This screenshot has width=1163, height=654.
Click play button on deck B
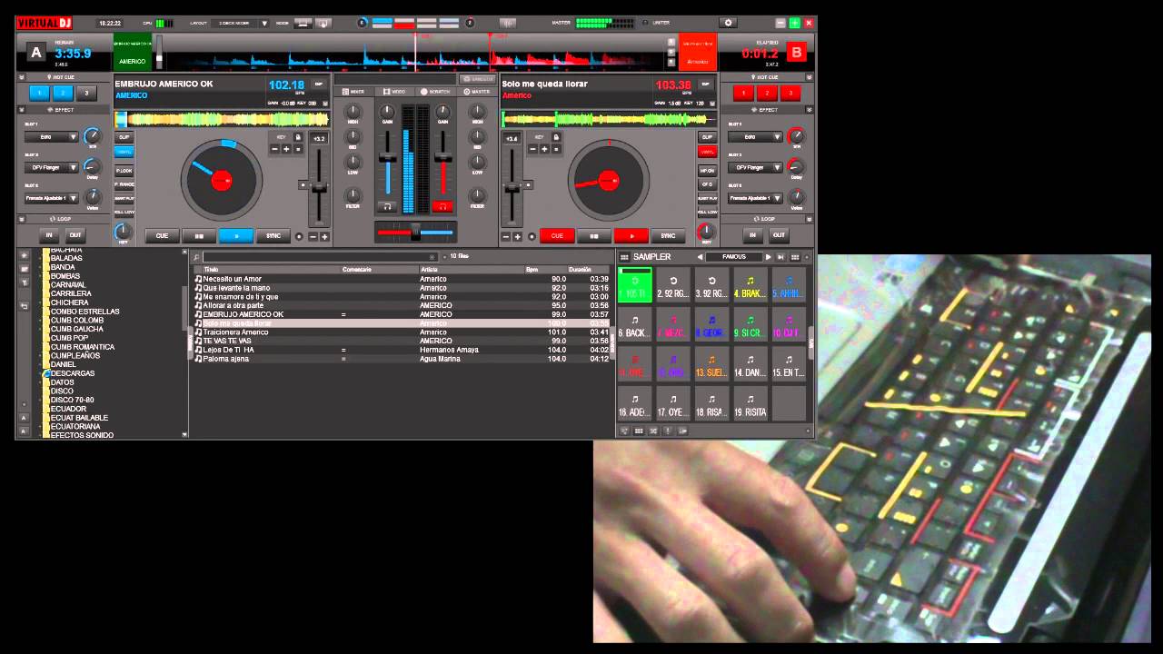coord(631,236)
